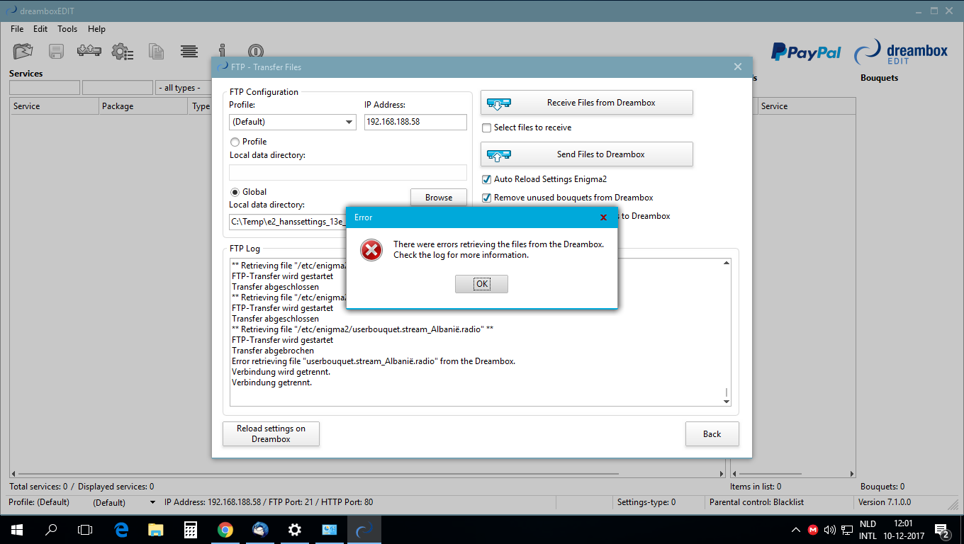
Task: Open Thunderbird from the taskbar
Action: point(260,529)
